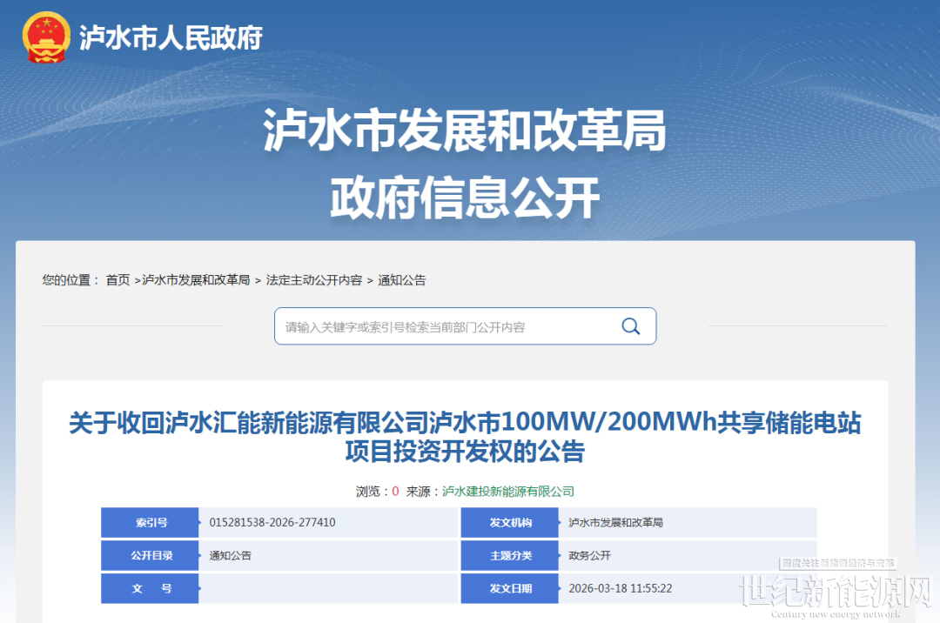Screen dimensions: 940x623
Task: Click the publish date 2026-03-18 11:55:22
Action: (x=620, y=588)
